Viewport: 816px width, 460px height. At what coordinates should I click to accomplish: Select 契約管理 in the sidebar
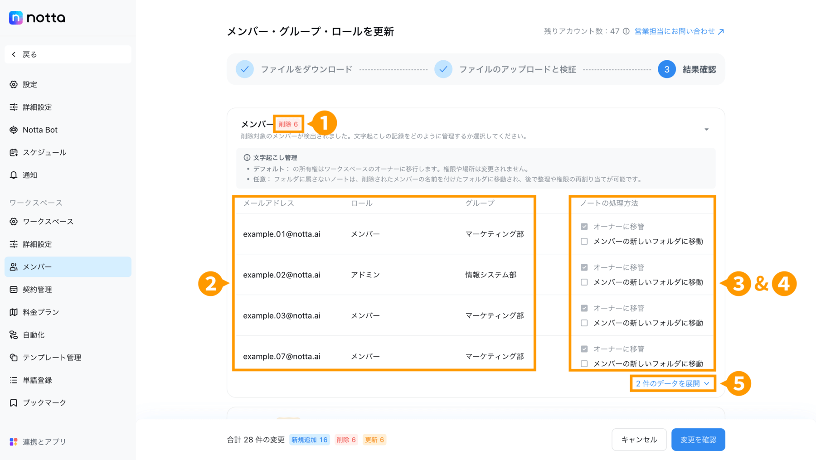click(68, 289)
